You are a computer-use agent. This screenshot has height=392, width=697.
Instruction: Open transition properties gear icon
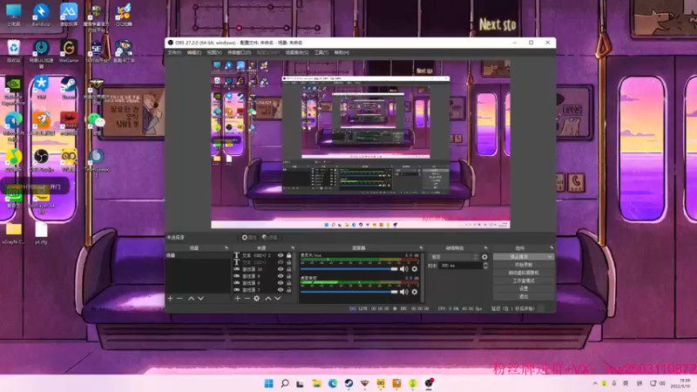(484, 257)
